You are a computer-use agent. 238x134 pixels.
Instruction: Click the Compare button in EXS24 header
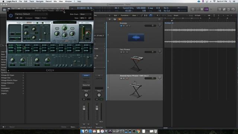point(29,18)
